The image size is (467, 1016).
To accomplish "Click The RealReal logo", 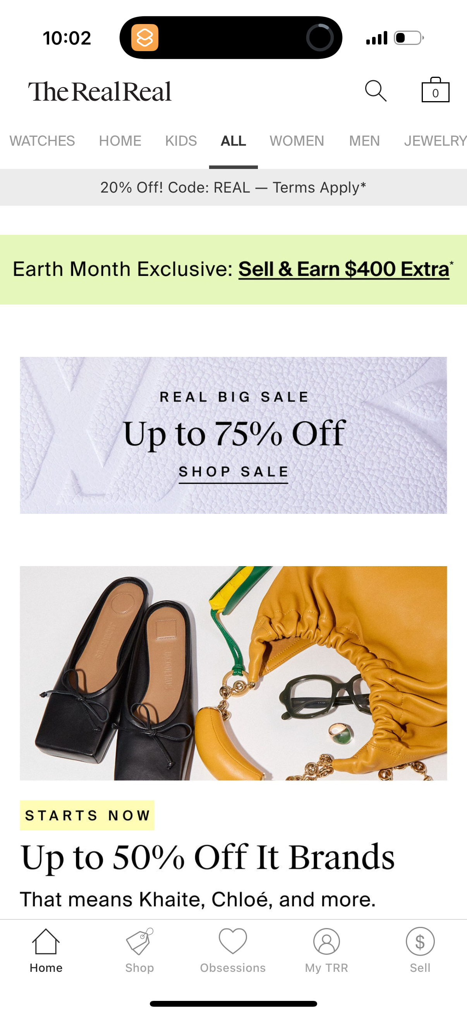I will 100,91.
